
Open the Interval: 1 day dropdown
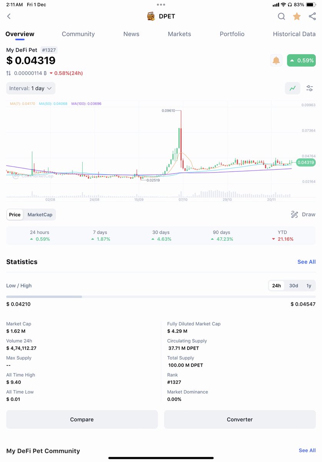point(31,88)
